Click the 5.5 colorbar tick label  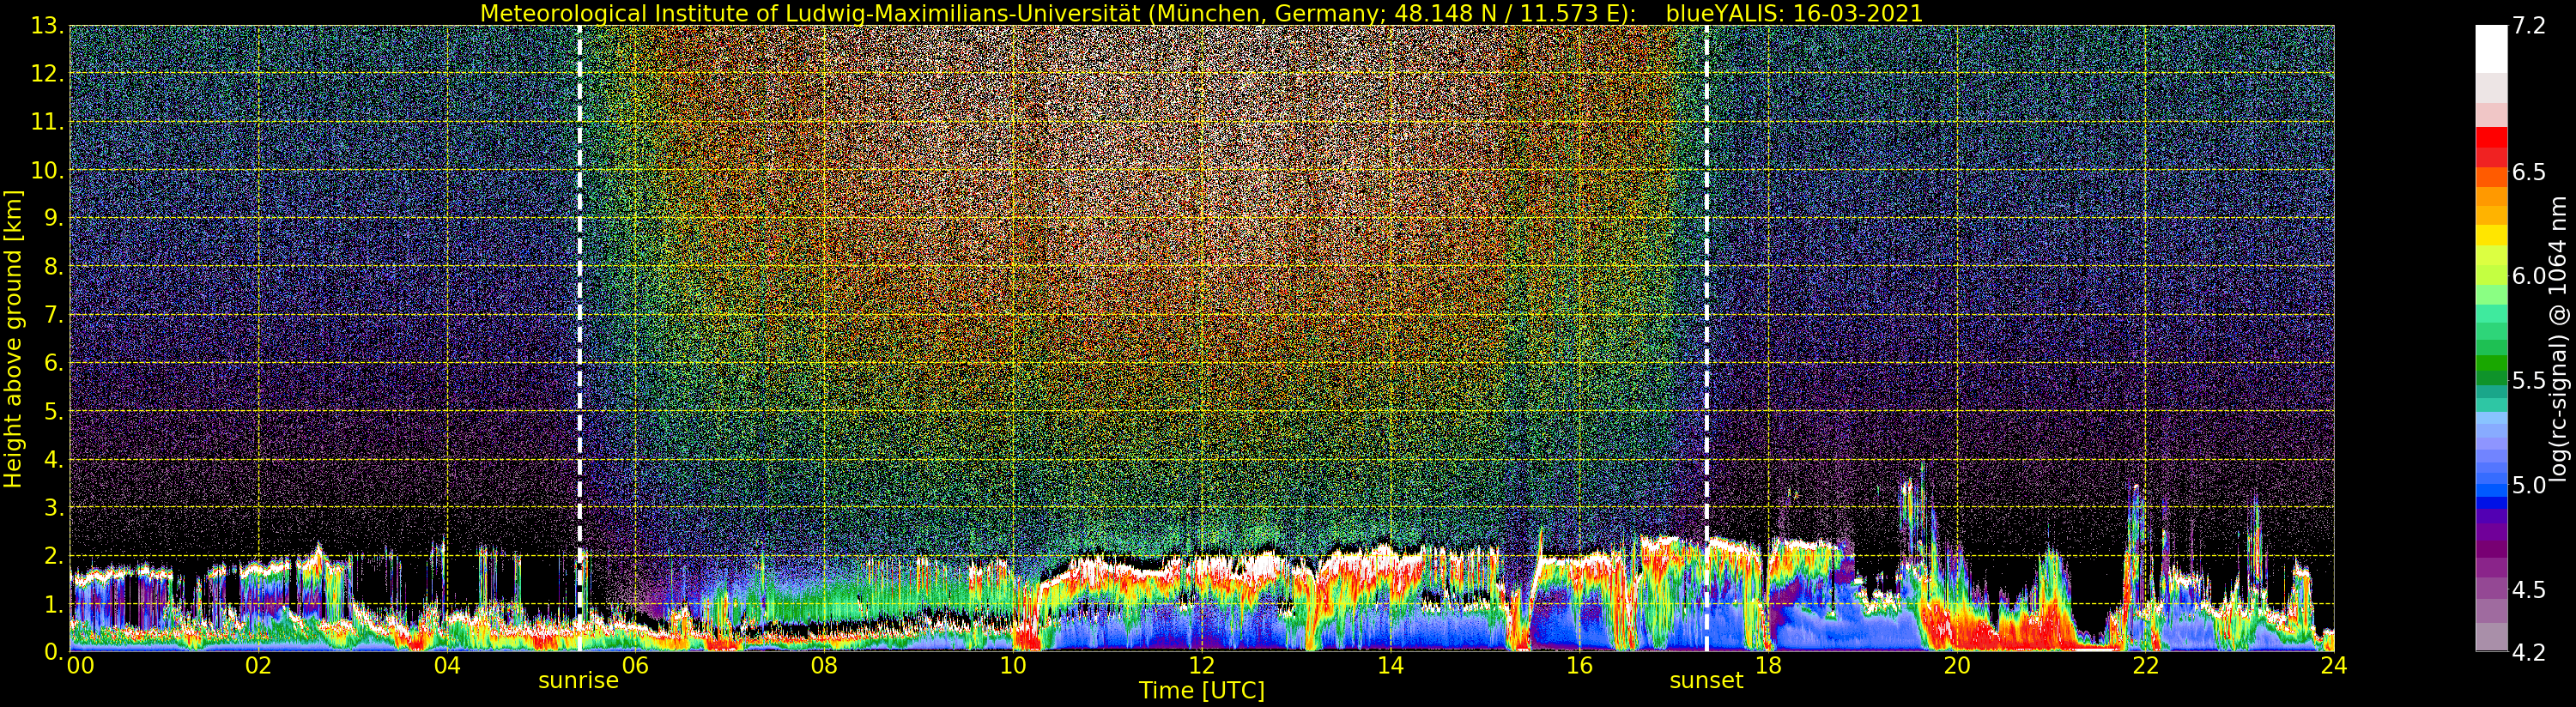point(2529,381)
